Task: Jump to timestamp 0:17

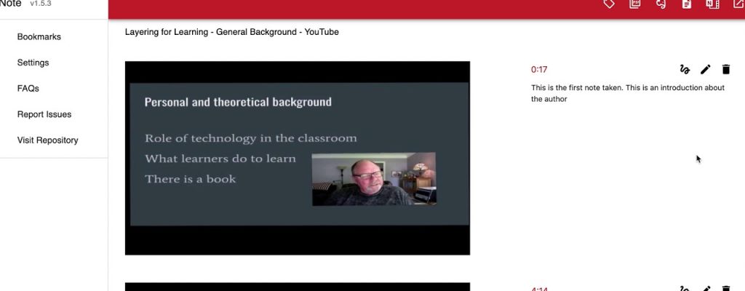Action: tap(539, 69)
